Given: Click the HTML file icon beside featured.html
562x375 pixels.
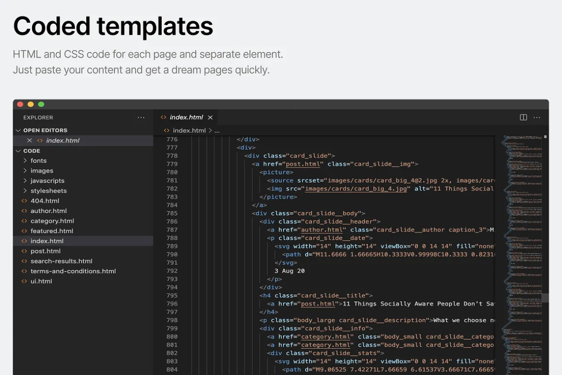Looking at the screenshot, I should point(24,231).
